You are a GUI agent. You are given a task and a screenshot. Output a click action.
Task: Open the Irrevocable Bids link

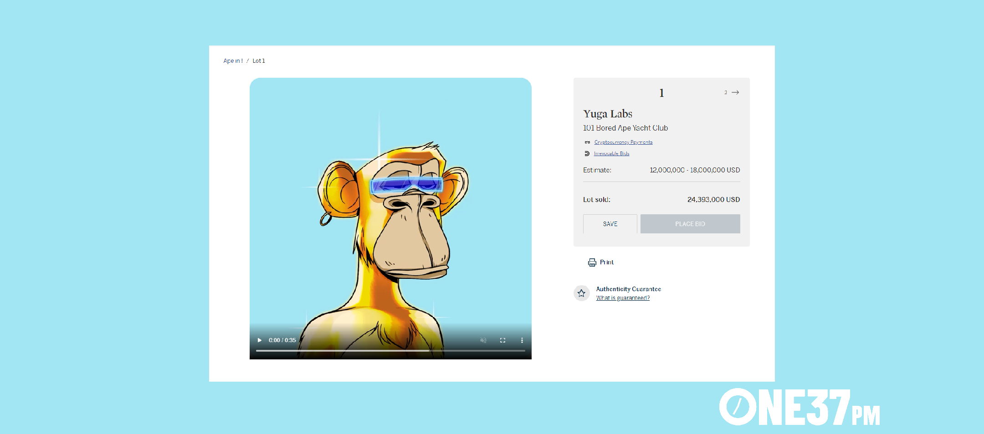[611, 154]
